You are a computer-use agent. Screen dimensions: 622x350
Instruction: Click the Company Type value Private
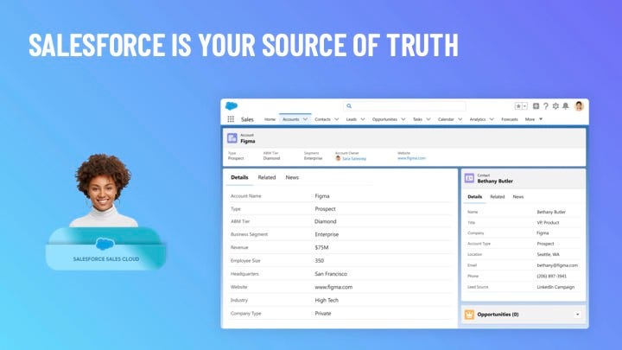[x=323, y=314]
